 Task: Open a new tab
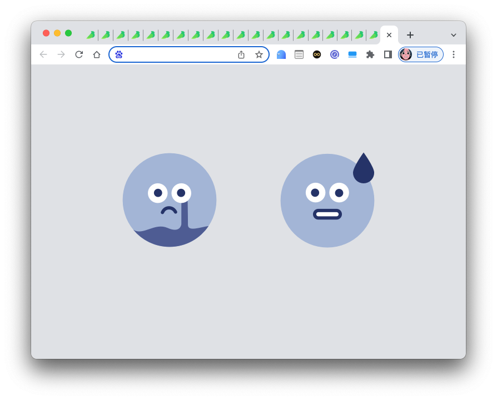(410, 35)
